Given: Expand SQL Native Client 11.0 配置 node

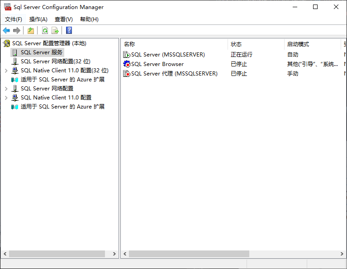Looking at the screenshot, I should pyautogui.click(x=6, y=98).
